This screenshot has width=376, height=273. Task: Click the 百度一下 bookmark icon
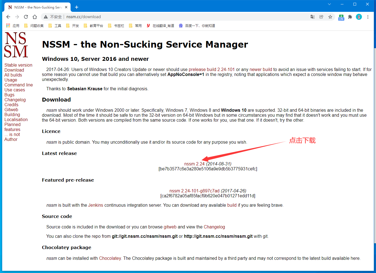tap(181, 26)
